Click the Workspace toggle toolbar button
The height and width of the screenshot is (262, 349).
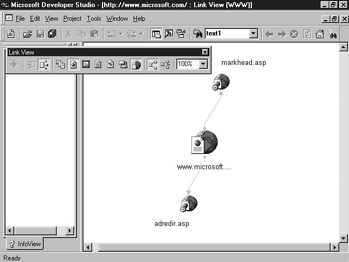pos(156,34)
